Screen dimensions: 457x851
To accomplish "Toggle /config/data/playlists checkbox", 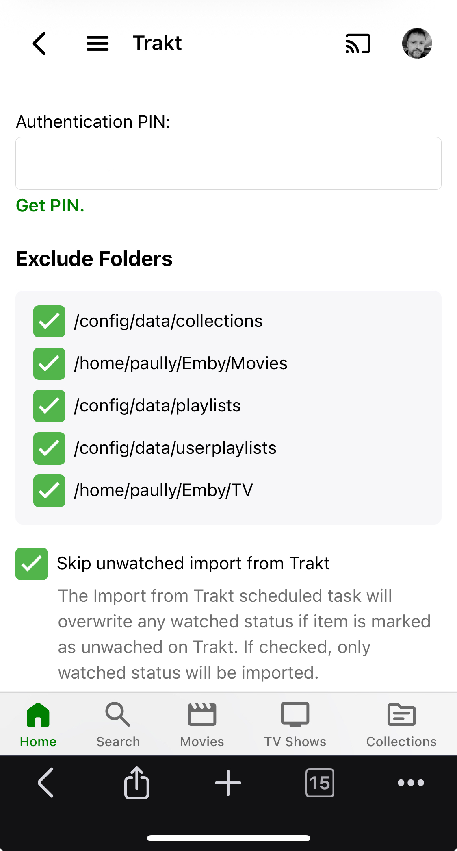I will click(x=49, y=406).
